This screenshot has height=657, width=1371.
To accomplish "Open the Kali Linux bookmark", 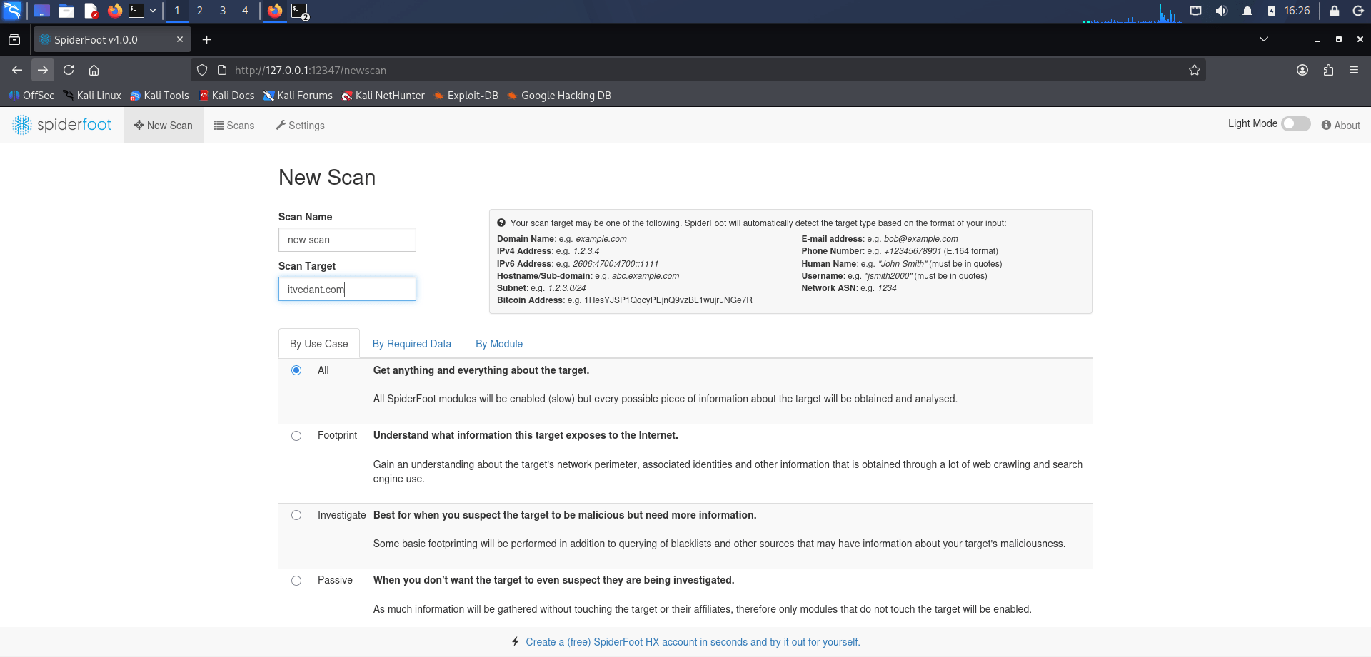I will point(92,96).
